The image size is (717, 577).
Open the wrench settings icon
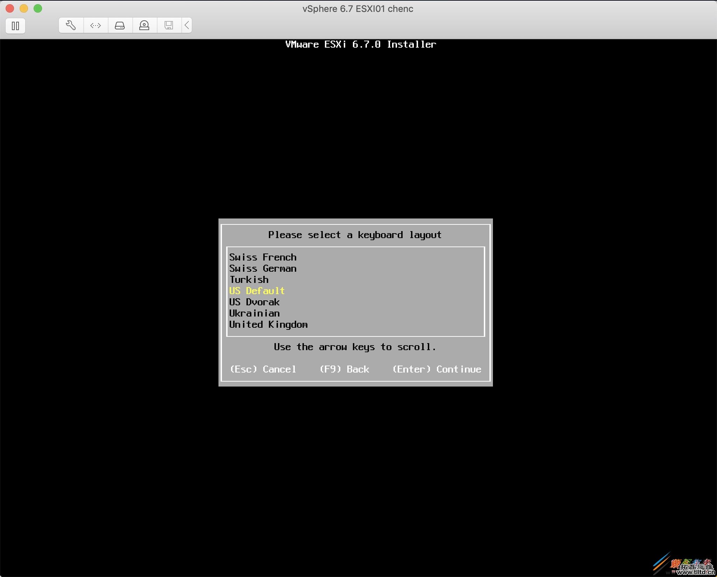click(71, 25)
